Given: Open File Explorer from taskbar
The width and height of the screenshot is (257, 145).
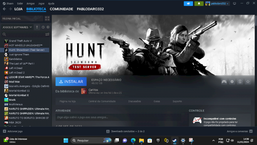Looking at the screenshot, I should click(141, 140).
